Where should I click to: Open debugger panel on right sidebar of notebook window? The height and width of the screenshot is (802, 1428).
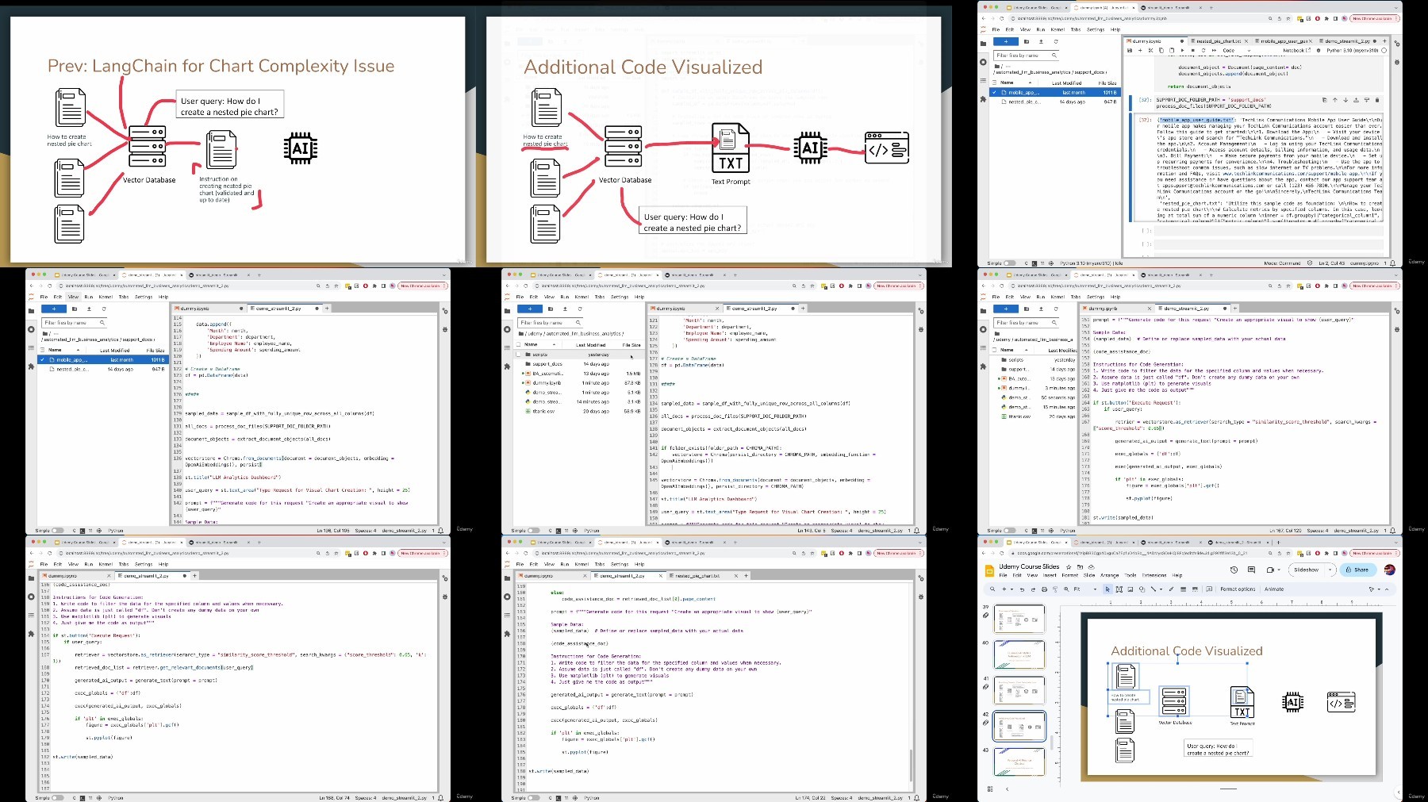1397,62
